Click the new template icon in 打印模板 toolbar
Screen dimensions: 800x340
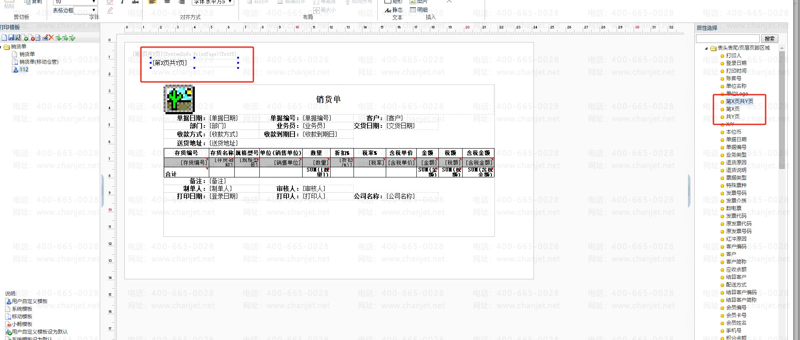[x=4, y=38]
